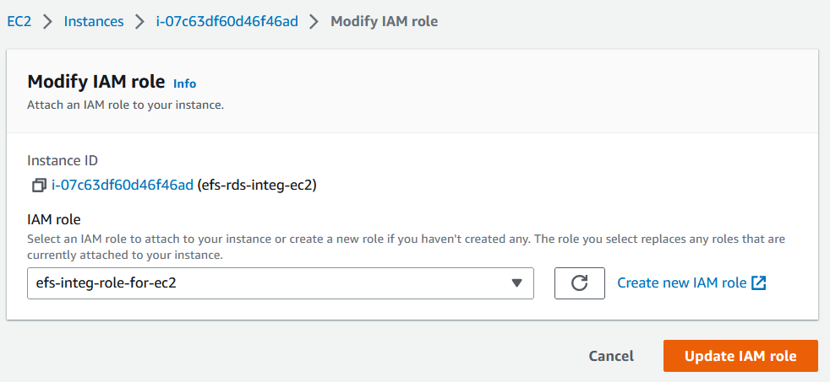The height and width of the screenshot is (382, 830).
Task: Click the Create new IAM role link
Action: coord(681,283)
